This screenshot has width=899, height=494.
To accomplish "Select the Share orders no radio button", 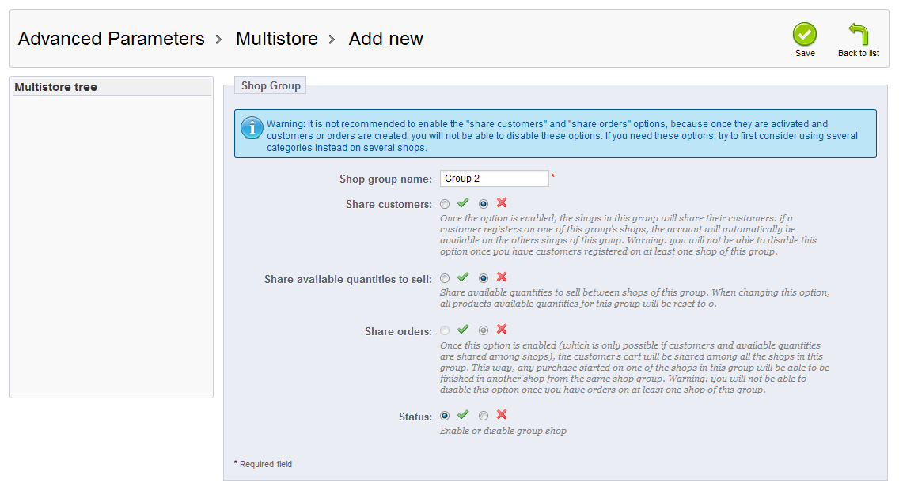I will pos(484,330).
